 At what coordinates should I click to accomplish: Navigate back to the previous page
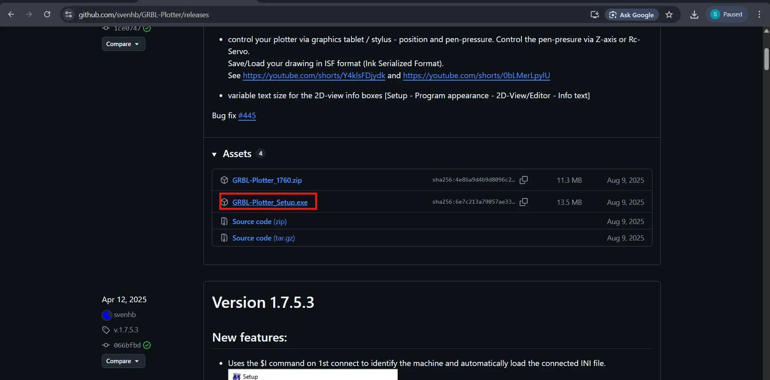click(x=11, y=14)
